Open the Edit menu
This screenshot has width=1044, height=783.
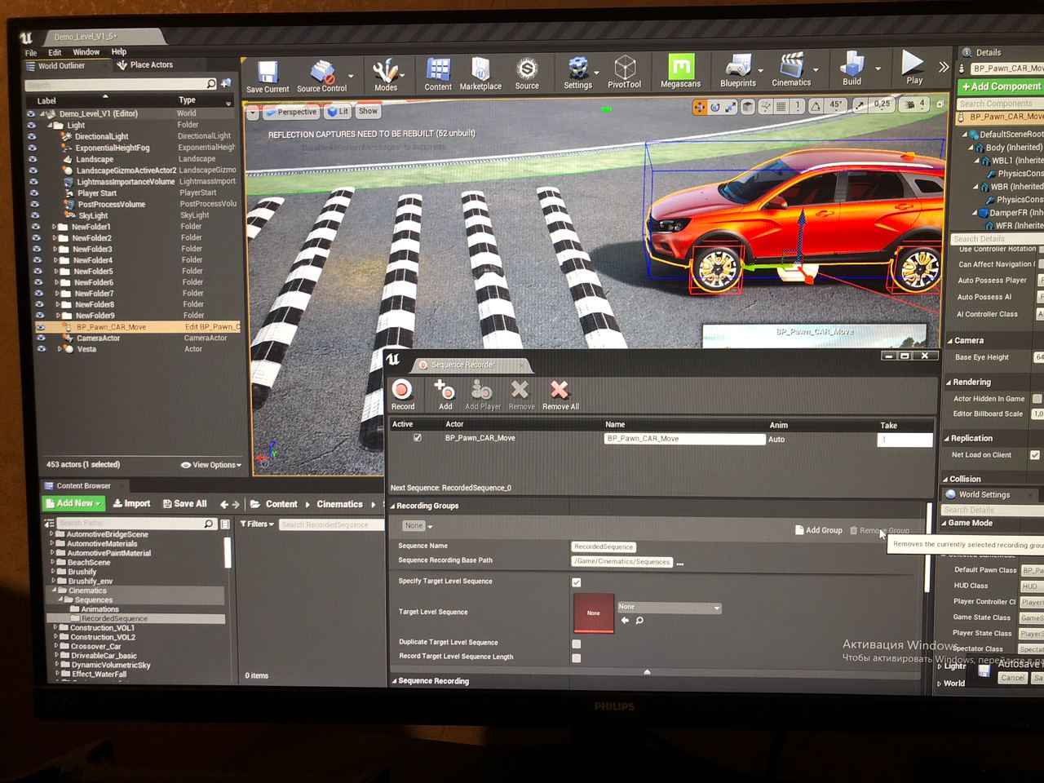point(55,52)
